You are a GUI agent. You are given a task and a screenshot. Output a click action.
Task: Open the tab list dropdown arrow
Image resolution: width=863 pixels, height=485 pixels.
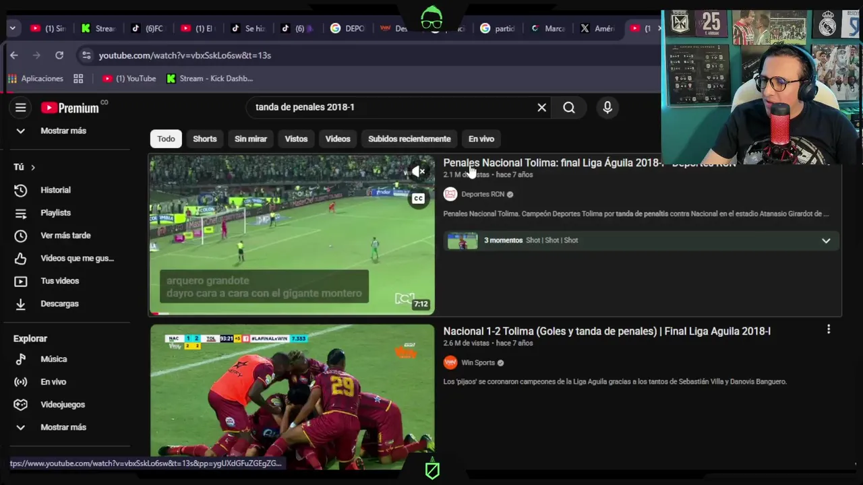pyautogui.click(x=12, y=28)
